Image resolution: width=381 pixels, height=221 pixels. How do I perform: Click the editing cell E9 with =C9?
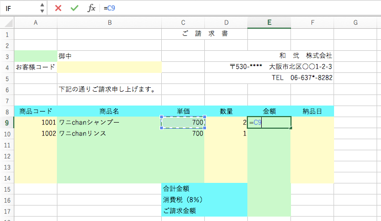(x=269, y=122)
